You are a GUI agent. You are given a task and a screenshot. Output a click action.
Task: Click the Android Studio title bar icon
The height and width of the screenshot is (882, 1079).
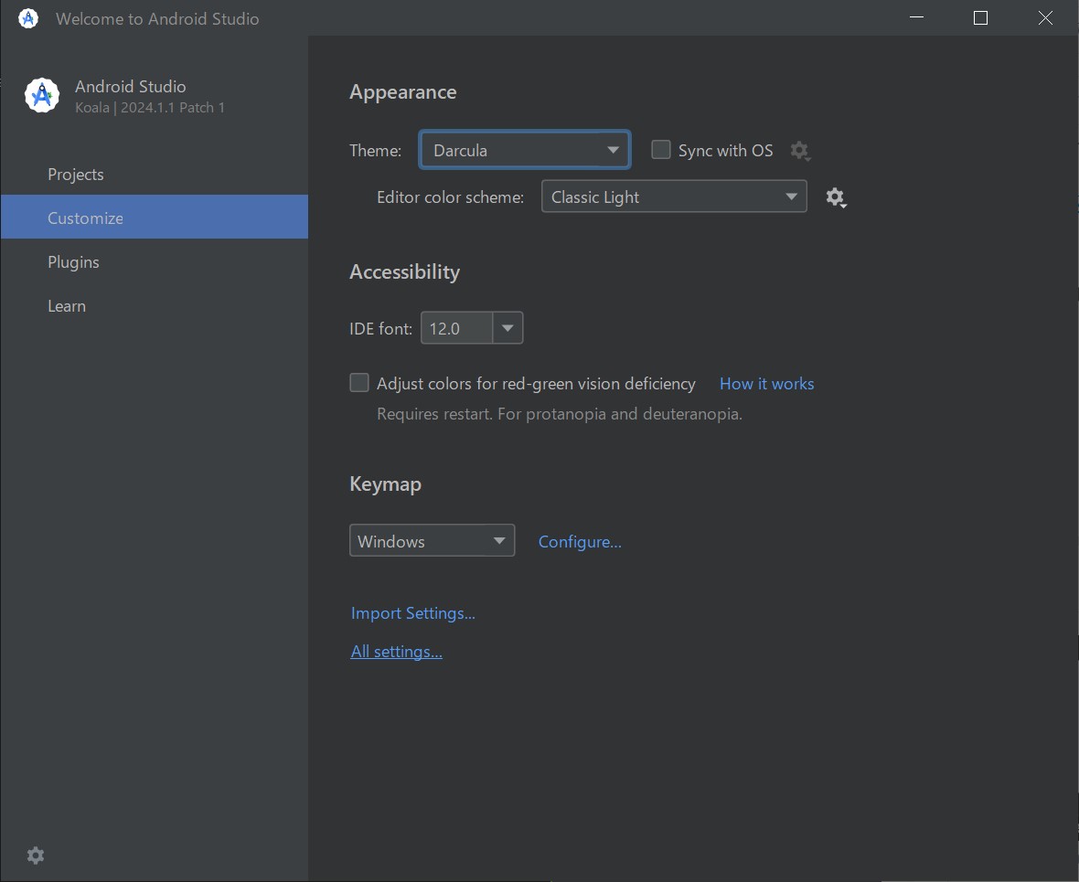click(28, 18)
